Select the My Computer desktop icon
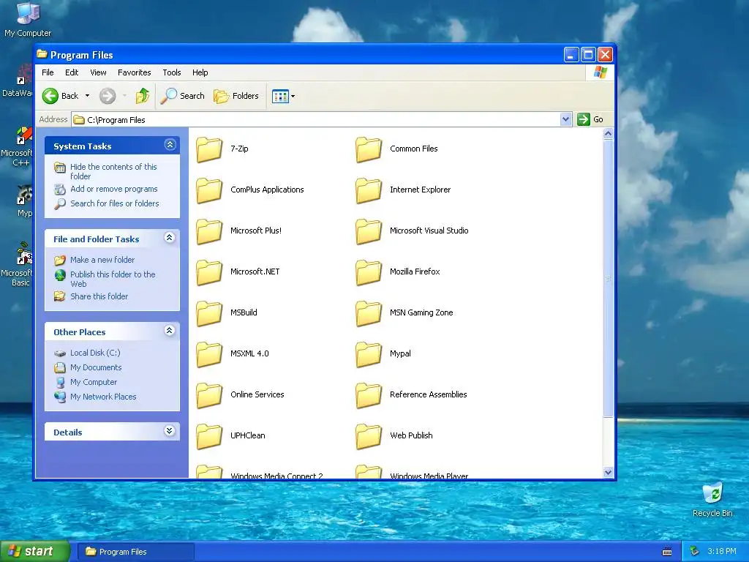The width and height of the screenshot is (749, 562). point(28,20)
